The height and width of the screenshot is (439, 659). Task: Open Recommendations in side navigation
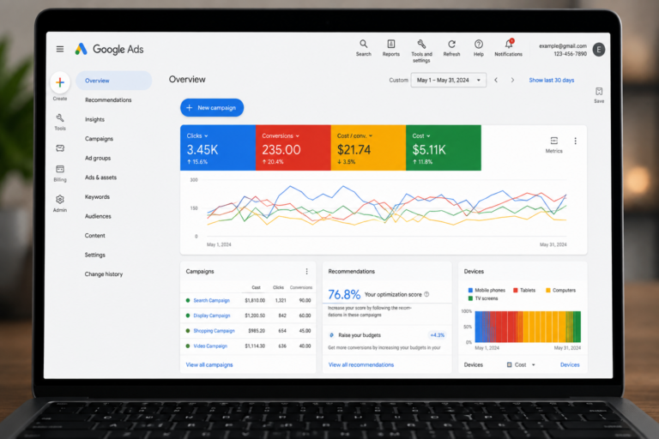[x=108, y=100]
